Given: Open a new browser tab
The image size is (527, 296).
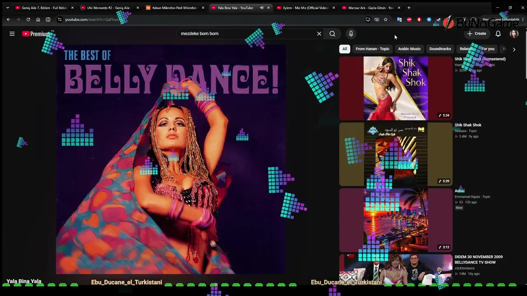Looking at the screenshot, I should pos(409,8).
